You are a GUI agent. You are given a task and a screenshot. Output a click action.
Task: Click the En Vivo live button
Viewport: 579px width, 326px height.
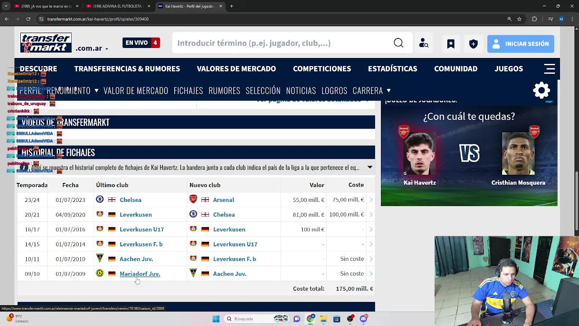[141, 43]
